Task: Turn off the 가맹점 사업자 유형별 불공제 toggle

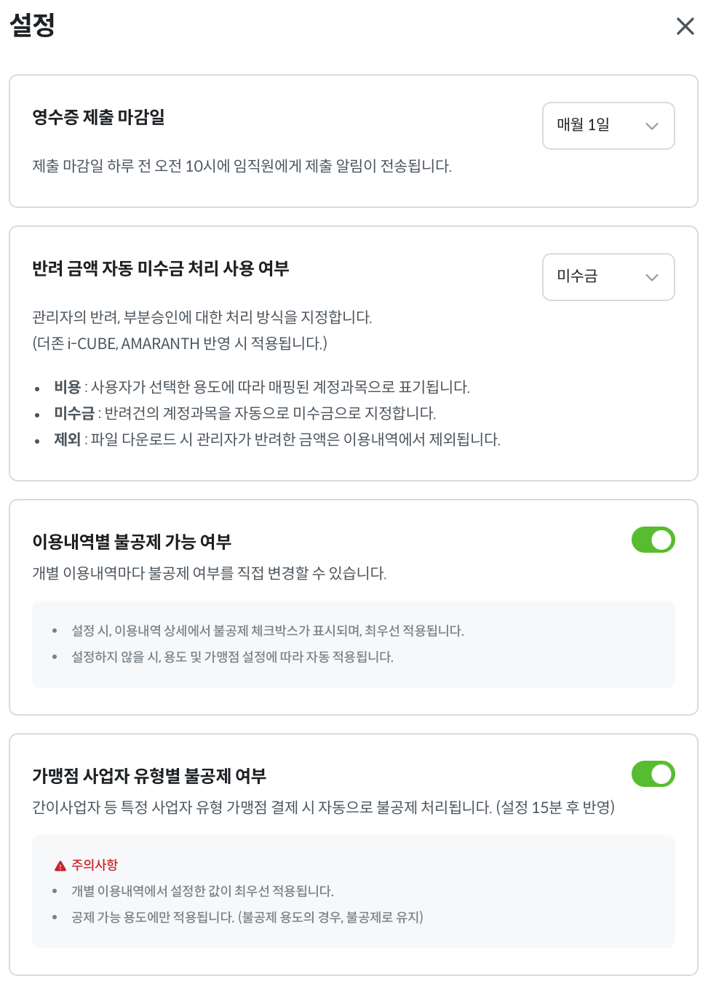Action: click(x=653, y=774)
